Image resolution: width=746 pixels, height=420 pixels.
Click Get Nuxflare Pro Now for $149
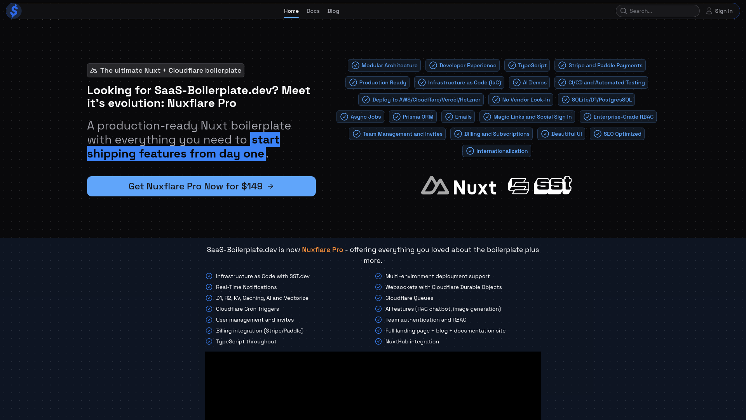pos(201,186)
